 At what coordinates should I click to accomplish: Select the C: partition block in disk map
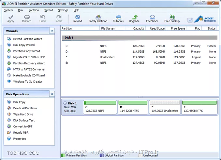(x=100, y=107)
